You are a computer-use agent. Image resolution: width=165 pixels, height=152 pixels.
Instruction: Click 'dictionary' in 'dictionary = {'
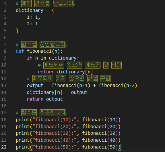pyautogui.click(x=30, y=10)
